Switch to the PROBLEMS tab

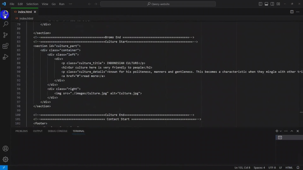(22, 131)
